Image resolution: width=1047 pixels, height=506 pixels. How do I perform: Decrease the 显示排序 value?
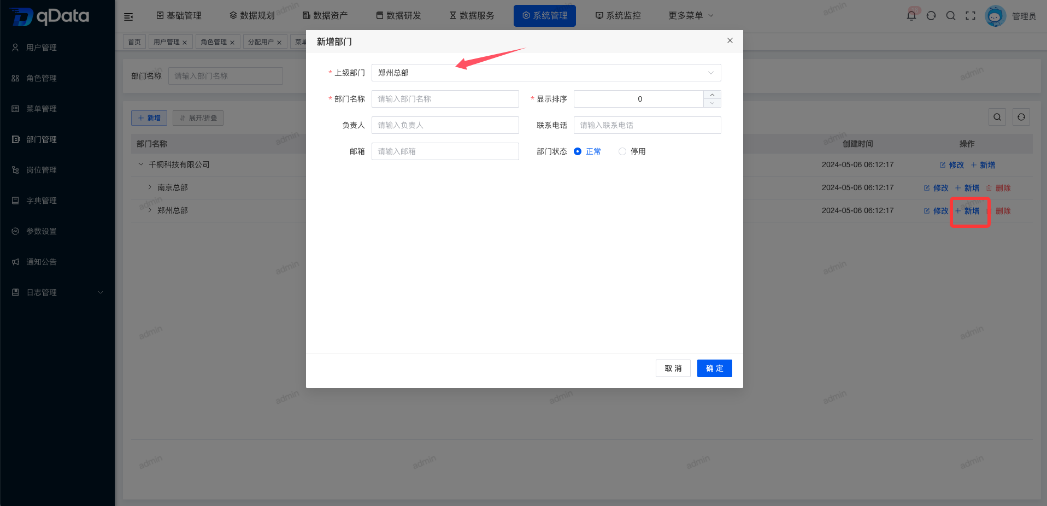point(712,103)
